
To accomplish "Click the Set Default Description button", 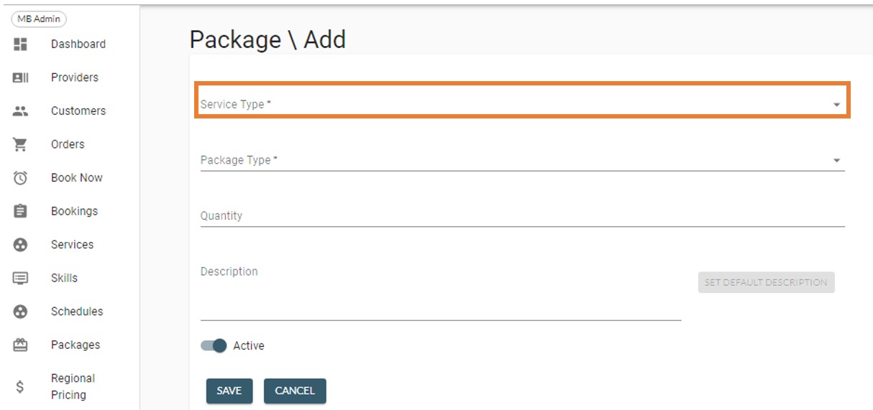I will click(766, 282).
